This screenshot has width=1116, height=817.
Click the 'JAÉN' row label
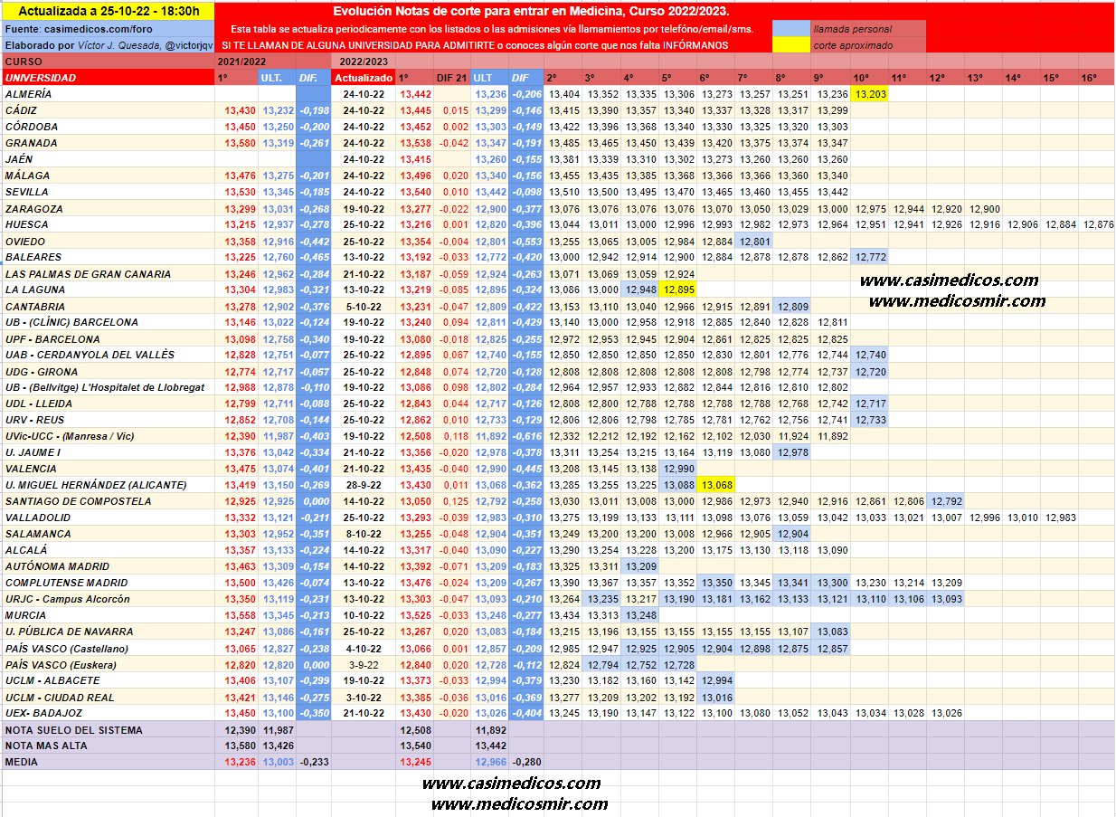pyautogui.click(x=108, y=159)
